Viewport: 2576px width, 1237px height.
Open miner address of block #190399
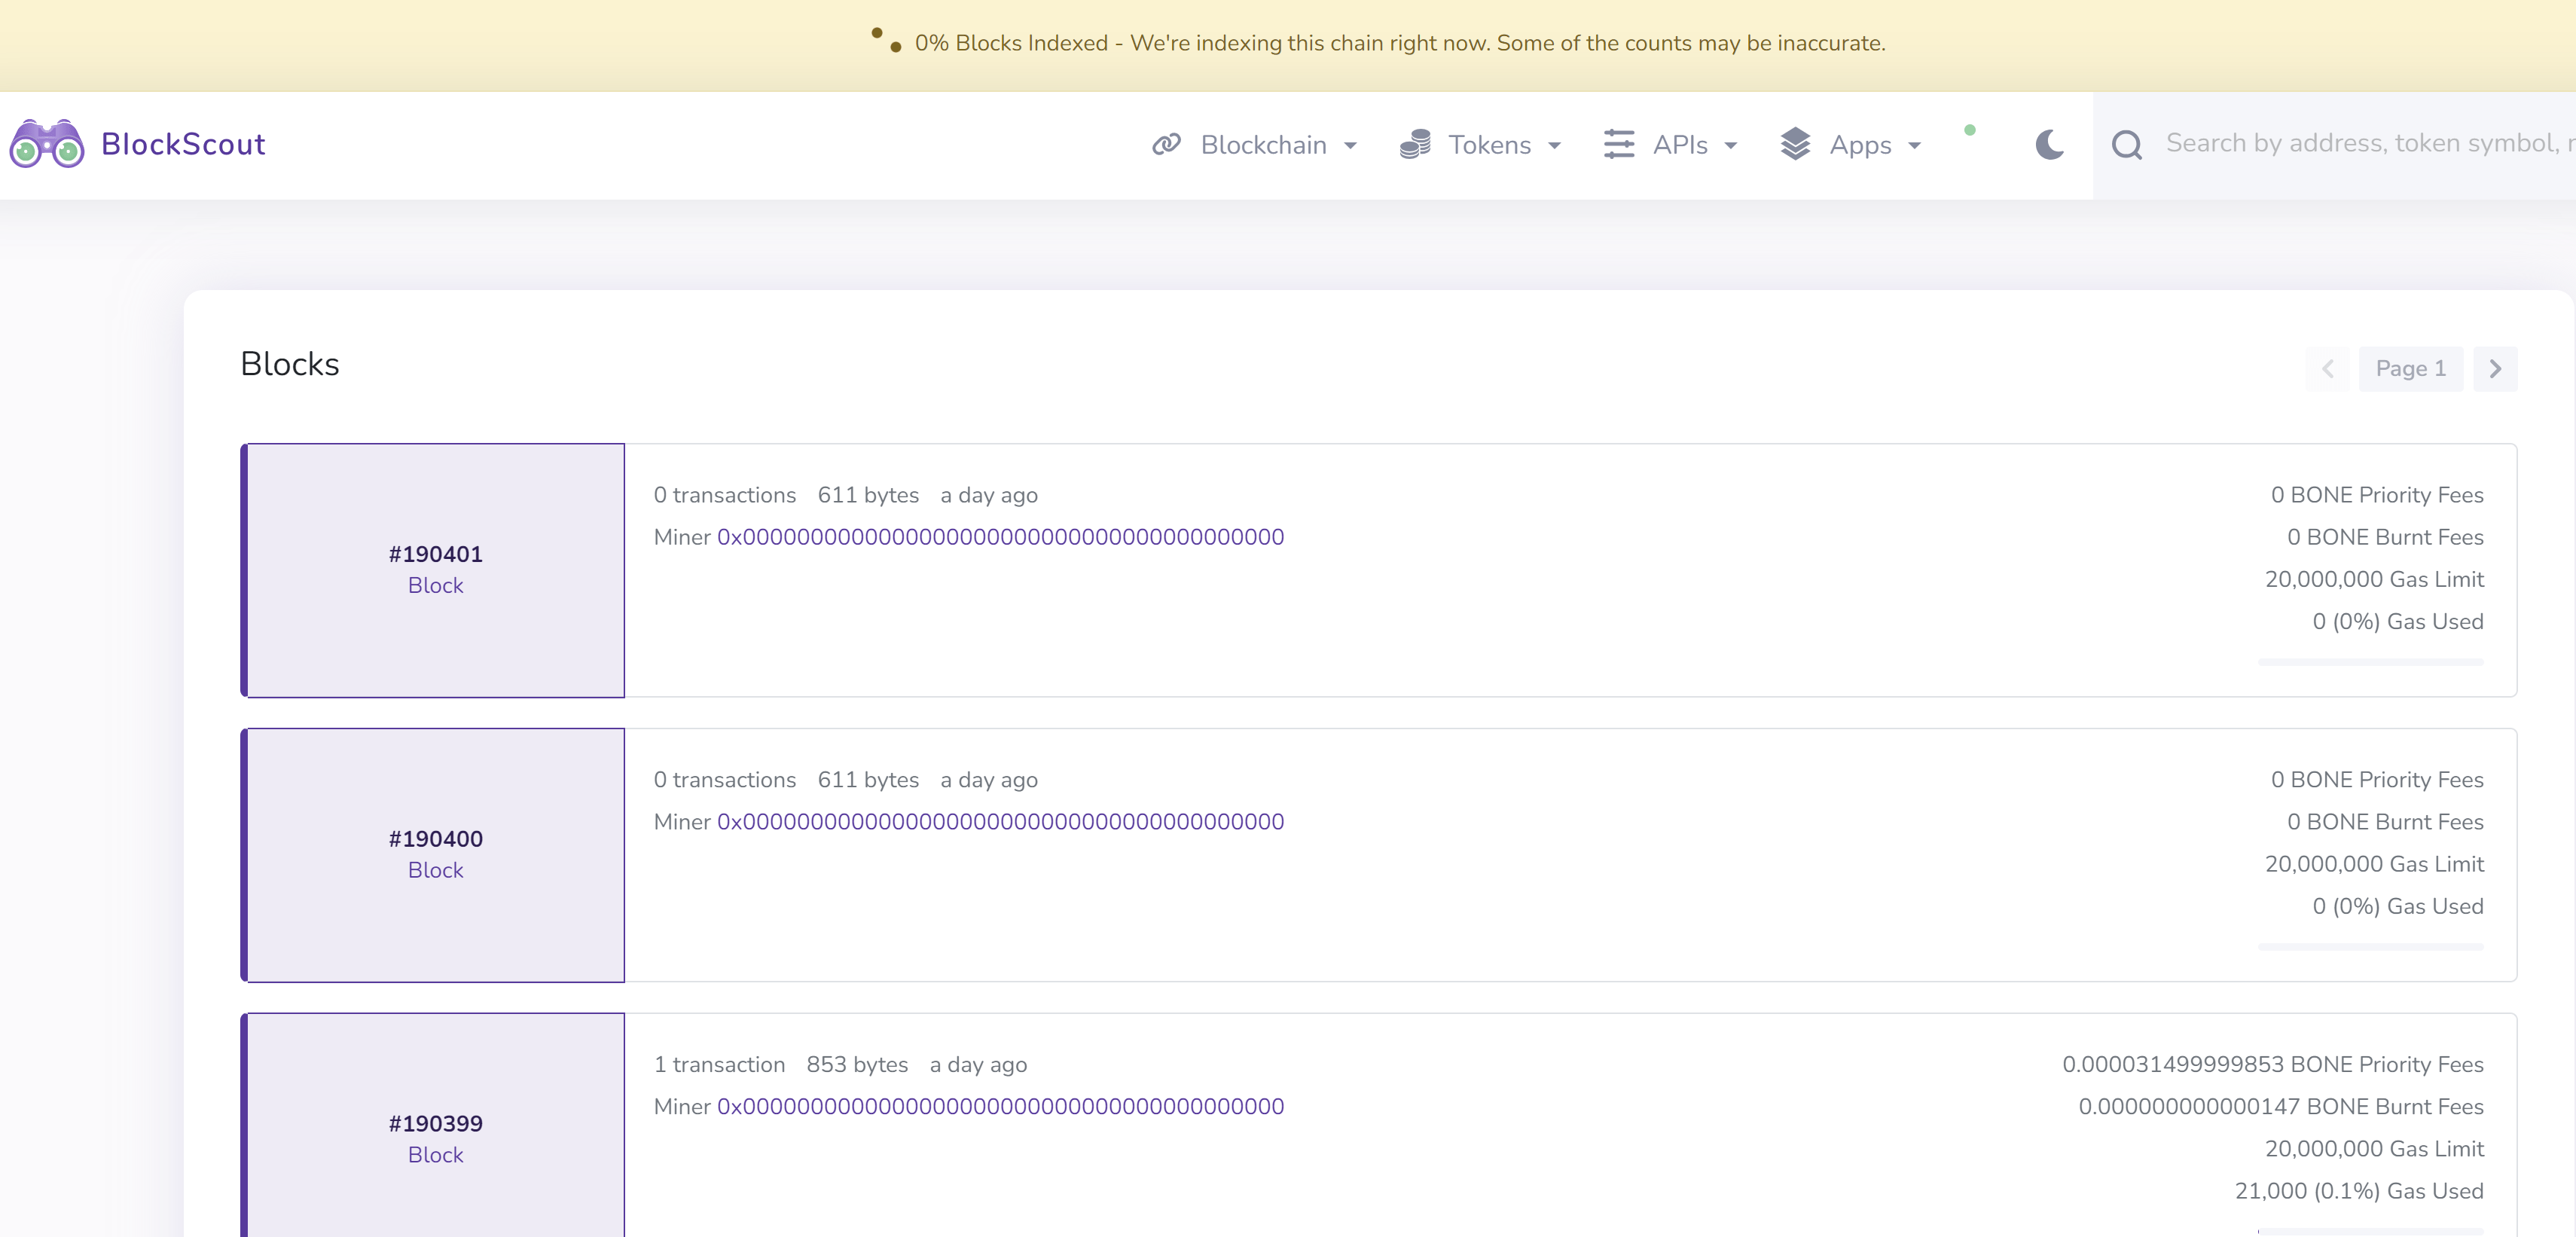tap(1000, 1107)
